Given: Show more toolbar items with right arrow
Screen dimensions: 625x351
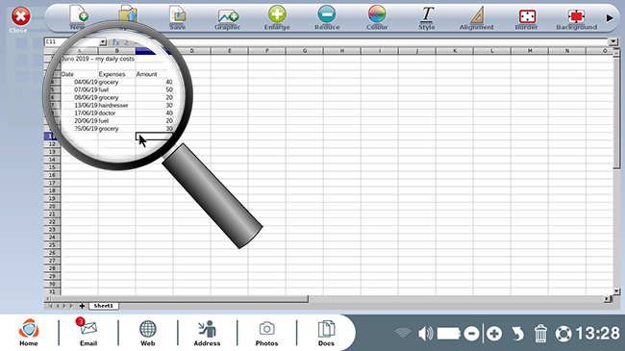Looking at the screenshot, I should pyautogui.click(x=610, y=18).
